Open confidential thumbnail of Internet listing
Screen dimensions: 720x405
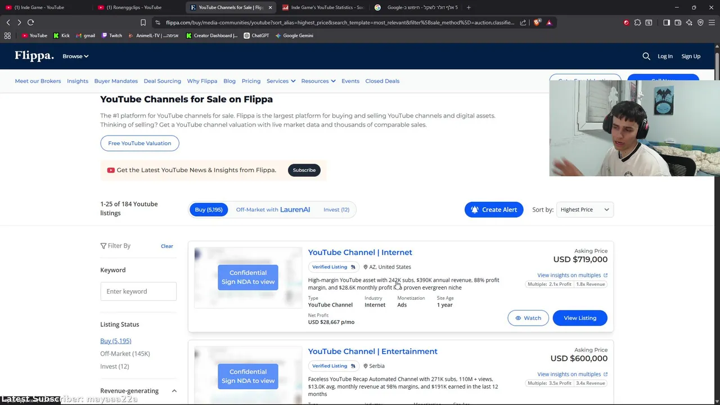[x=248, y=277]
